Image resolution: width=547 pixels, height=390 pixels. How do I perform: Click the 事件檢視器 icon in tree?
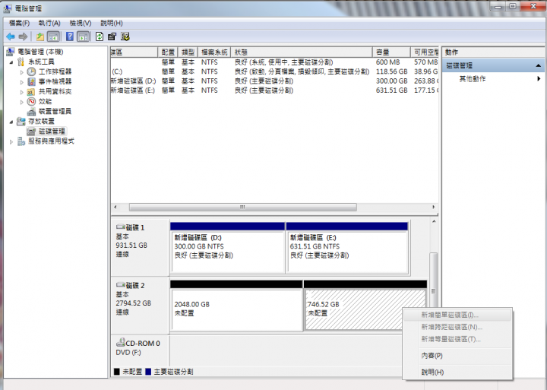click(x=31, y=81)
